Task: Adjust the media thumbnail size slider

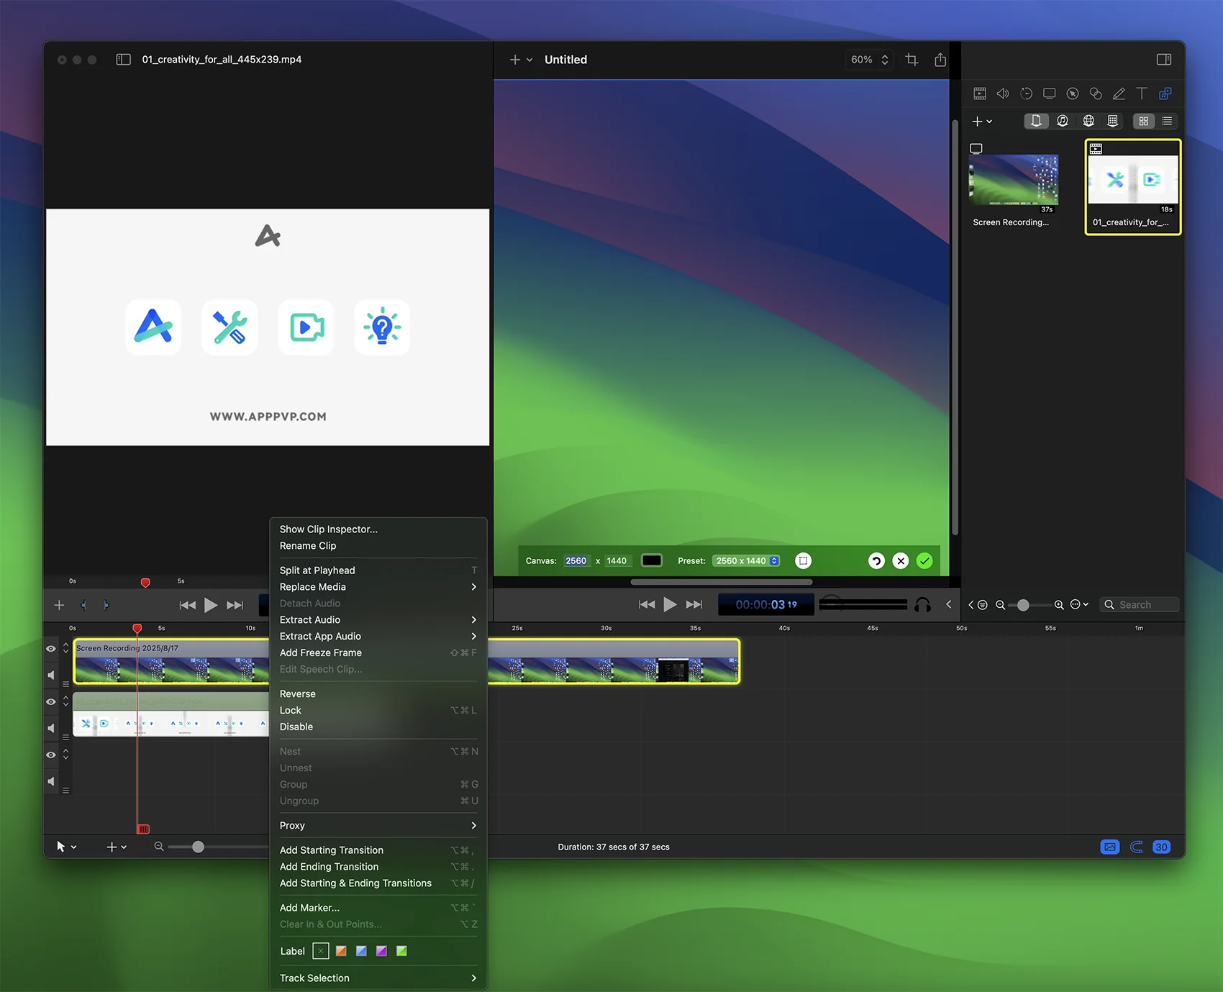Action: click(x=1023, y=605)
